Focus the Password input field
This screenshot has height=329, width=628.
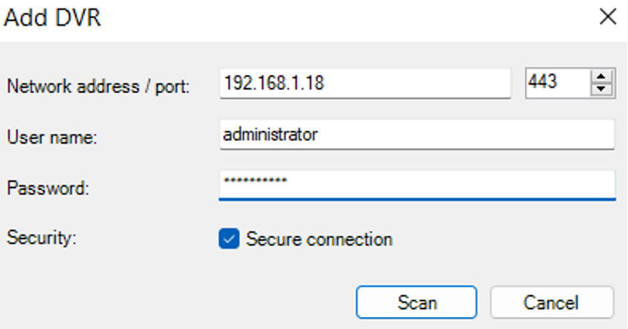(x=417, y=184)
